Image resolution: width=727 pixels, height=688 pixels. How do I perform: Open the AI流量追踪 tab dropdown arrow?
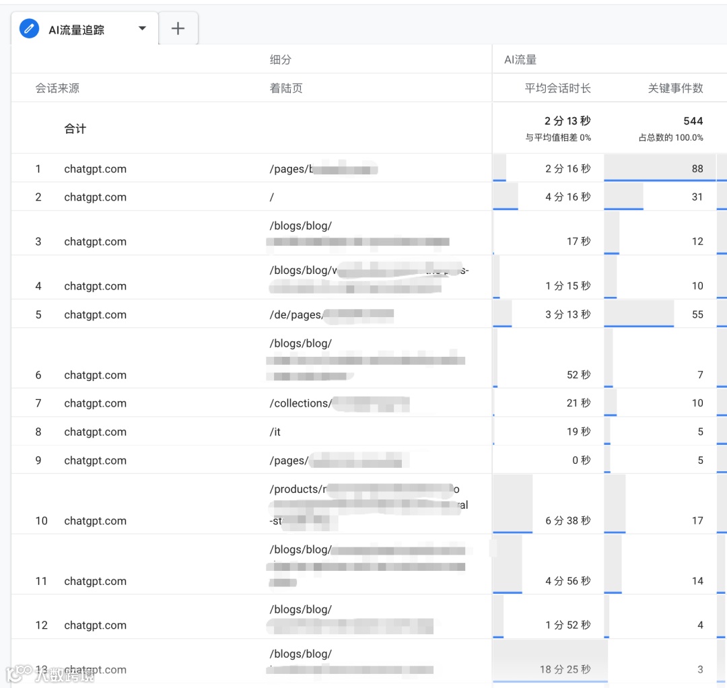(142, 28)
